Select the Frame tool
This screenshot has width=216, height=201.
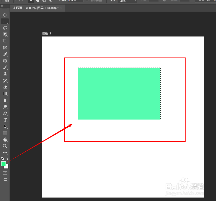point(5,48)
